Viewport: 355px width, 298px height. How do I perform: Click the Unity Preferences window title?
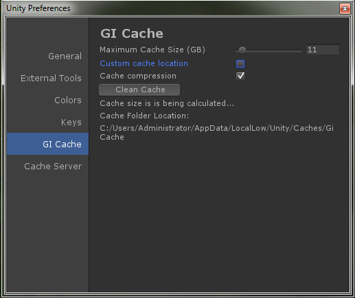38,8
